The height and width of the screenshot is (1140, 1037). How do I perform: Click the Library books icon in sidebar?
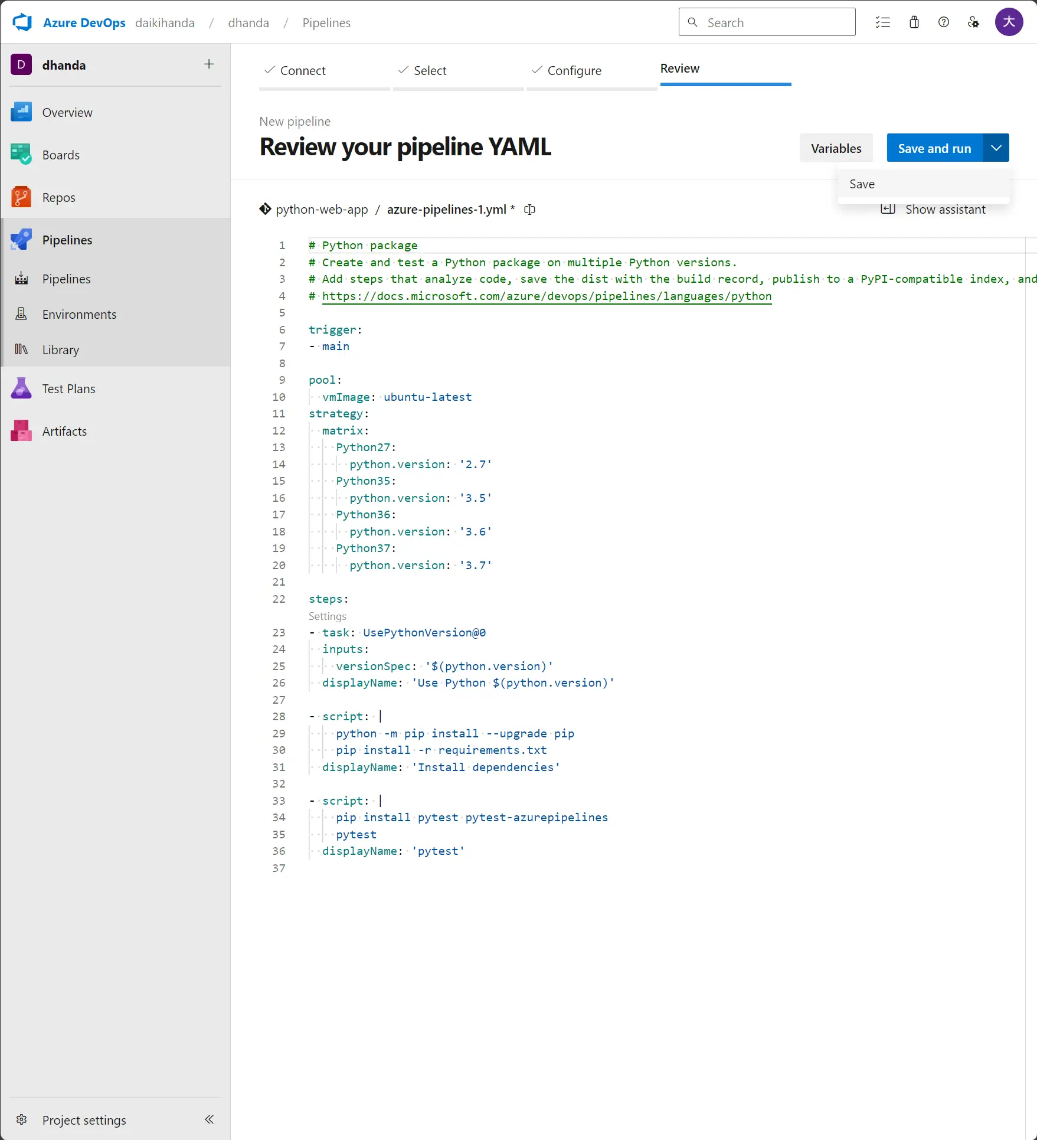click(21, 349)
